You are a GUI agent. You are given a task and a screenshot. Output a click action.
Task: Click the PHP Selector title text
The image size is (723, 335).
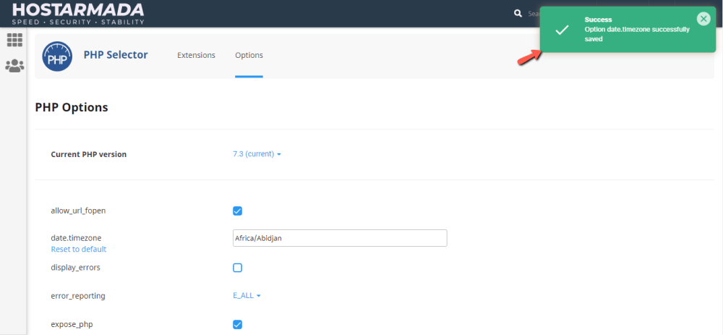(116, 55)
